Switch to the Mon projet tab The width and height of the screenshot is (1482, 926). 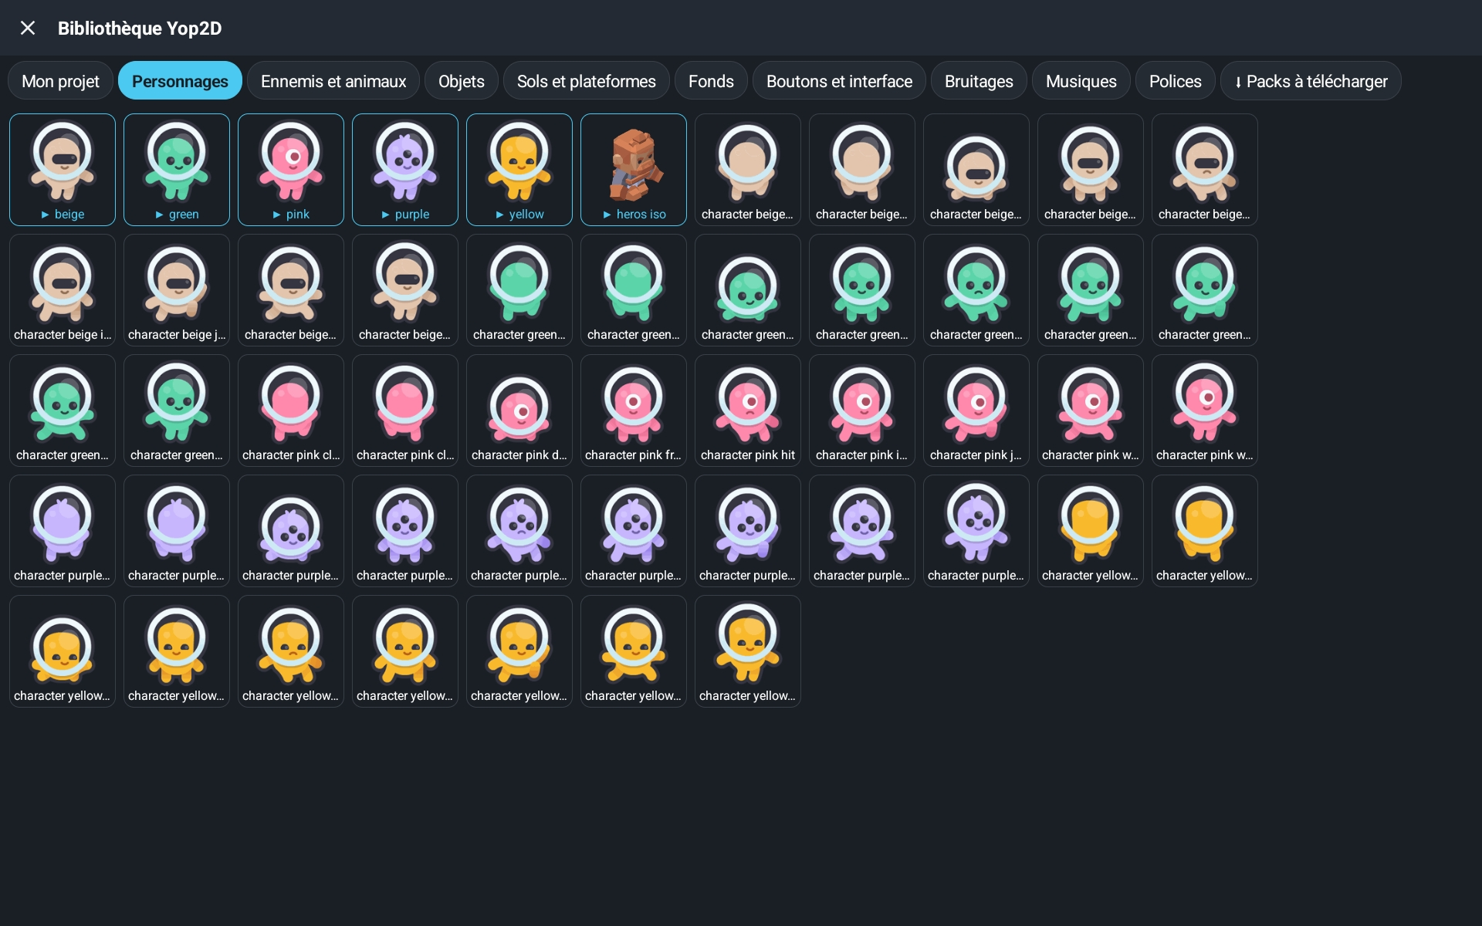pyautogui.click(x=61, y=81)
